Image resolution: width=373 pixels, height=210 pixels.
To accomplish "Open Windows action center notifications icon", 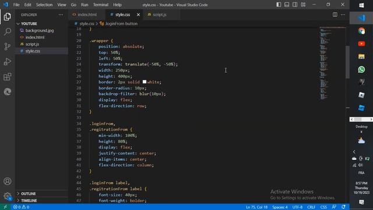I will pos(361,202).
